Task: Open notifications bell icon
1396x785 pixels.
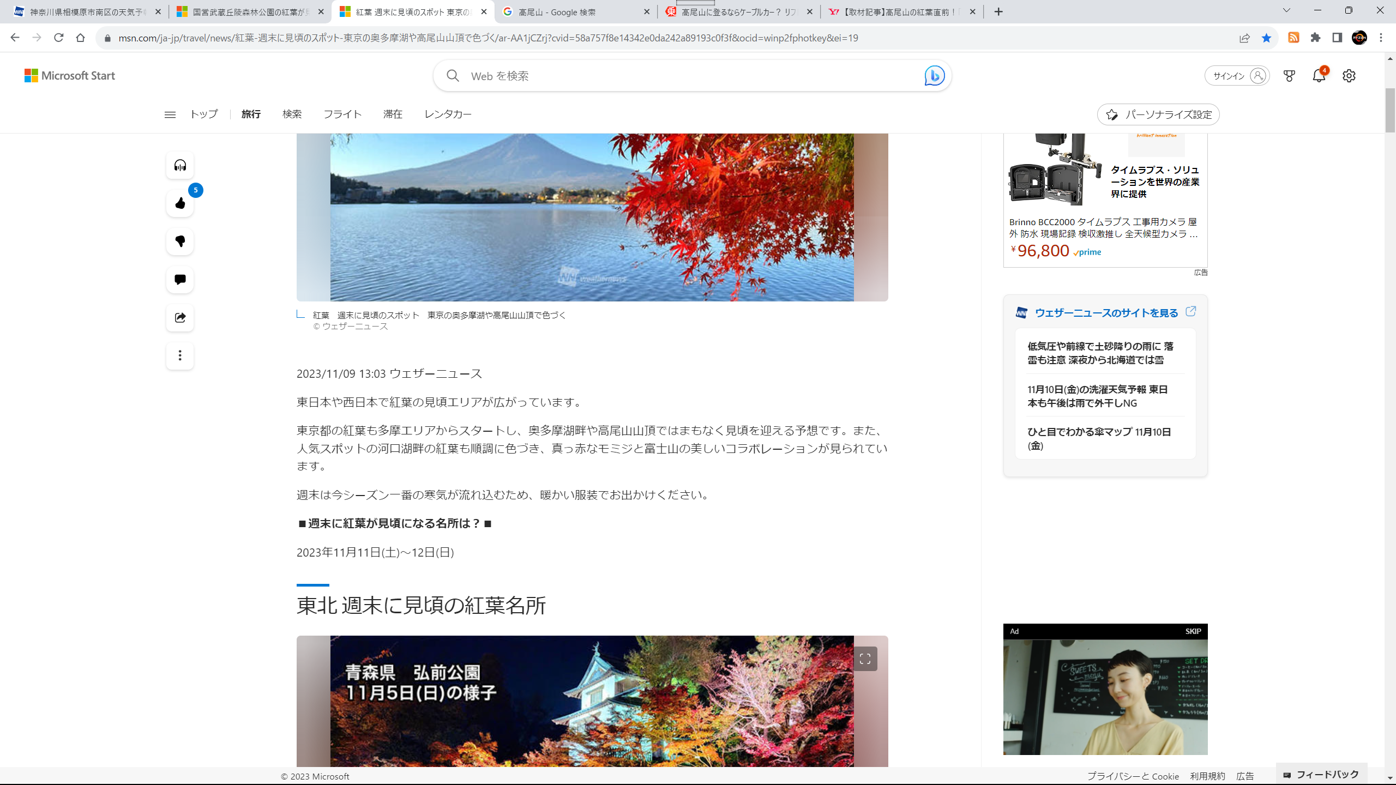Action: coord(1319,76)
